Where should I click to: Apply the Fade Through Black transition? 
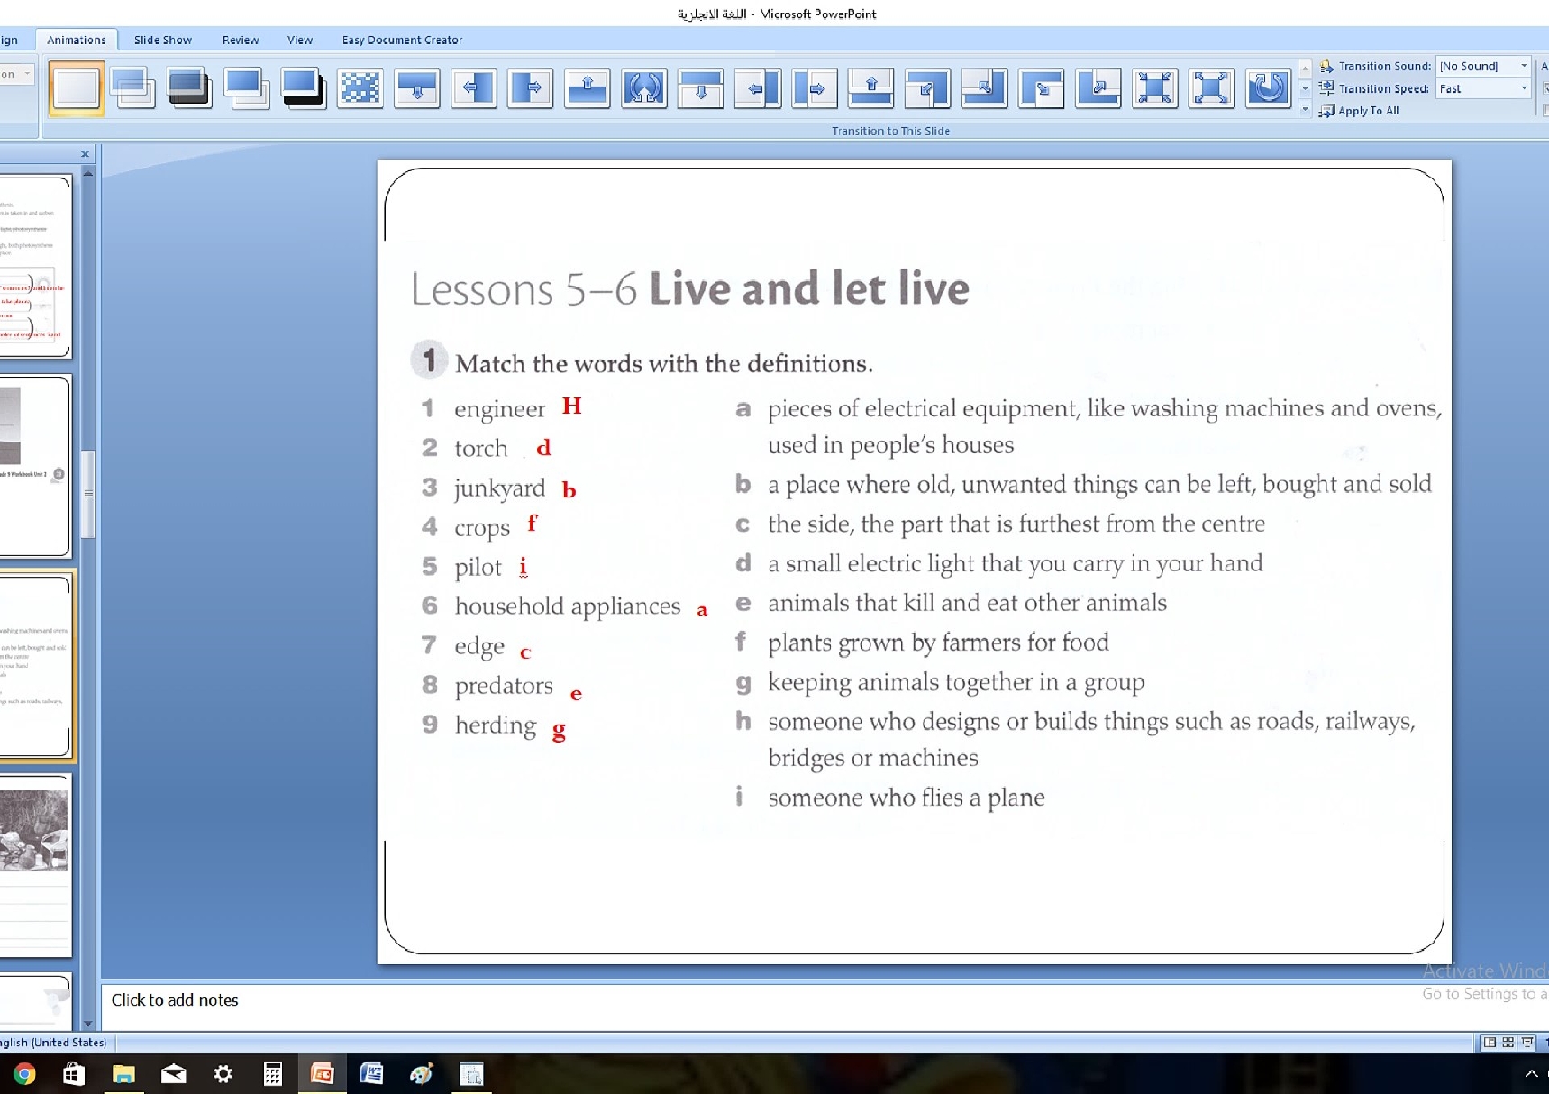tap(189, 88)
